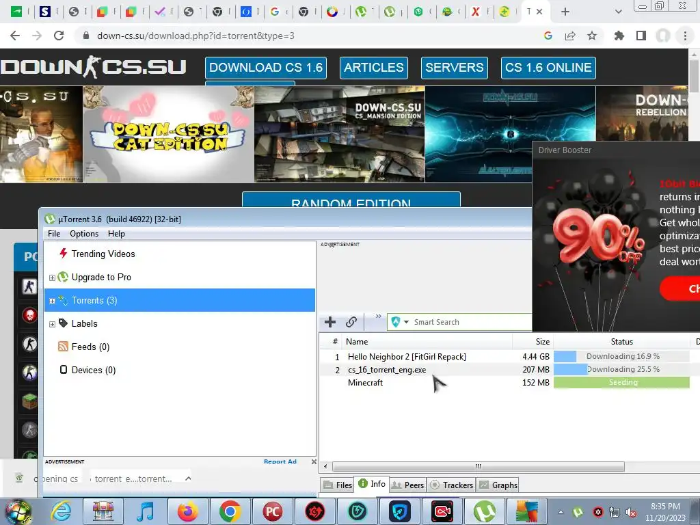Sort torrents by the Size column header
Image resolution: width=700 pixels, height=525 pixels.
533,342
